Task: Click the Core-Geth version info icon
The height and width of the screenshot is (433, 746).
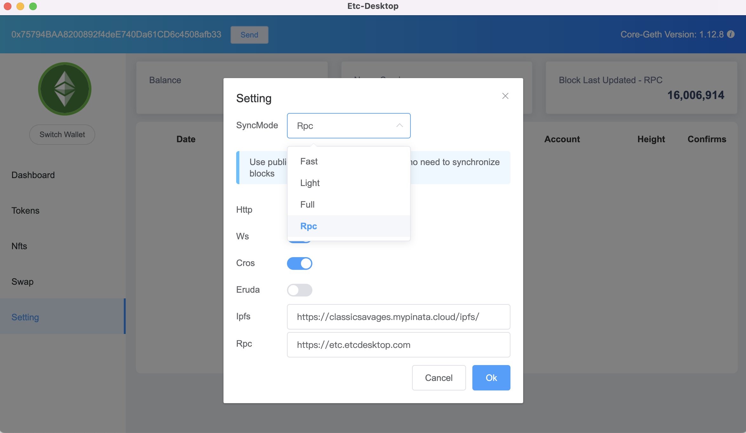Action: click(x=731, y=34)
